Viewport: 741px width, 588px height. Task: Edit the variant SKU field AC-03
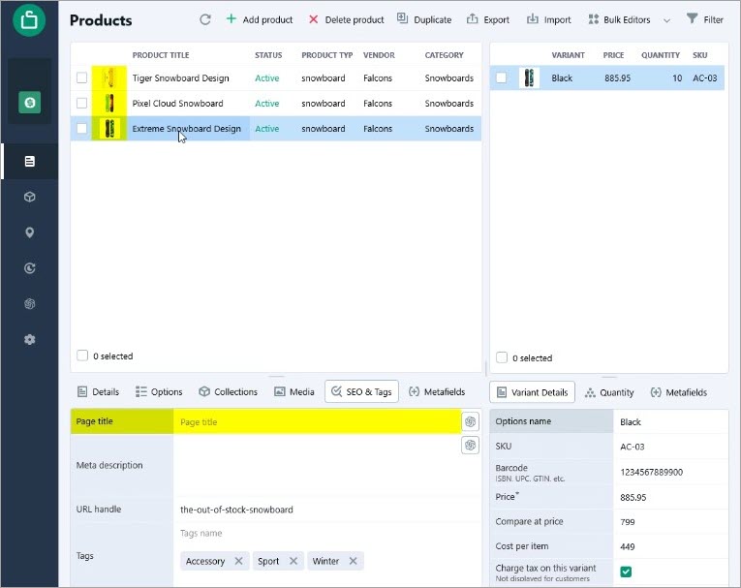[x=671, y=447]
